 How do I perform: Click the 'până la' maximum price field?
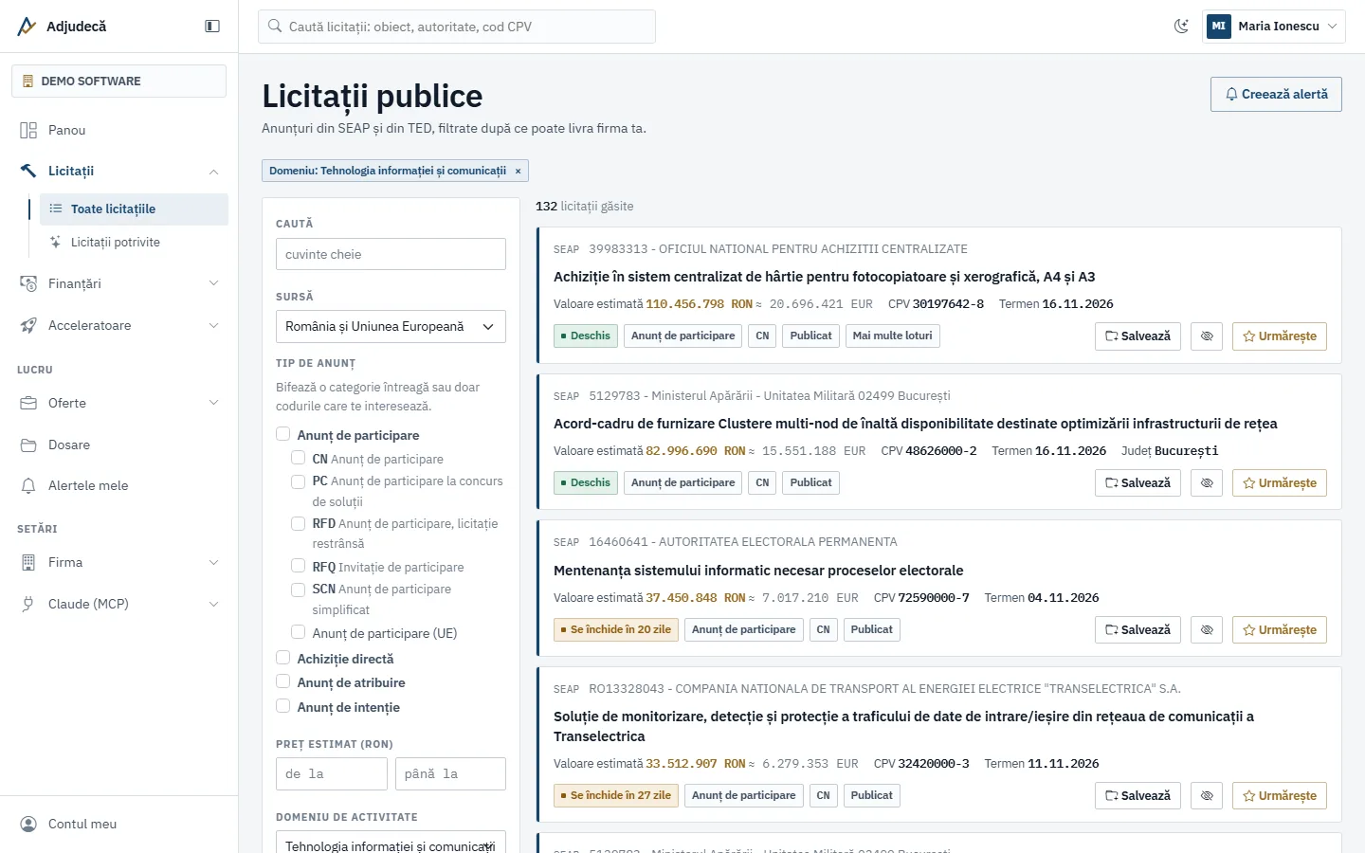(450, 773)
